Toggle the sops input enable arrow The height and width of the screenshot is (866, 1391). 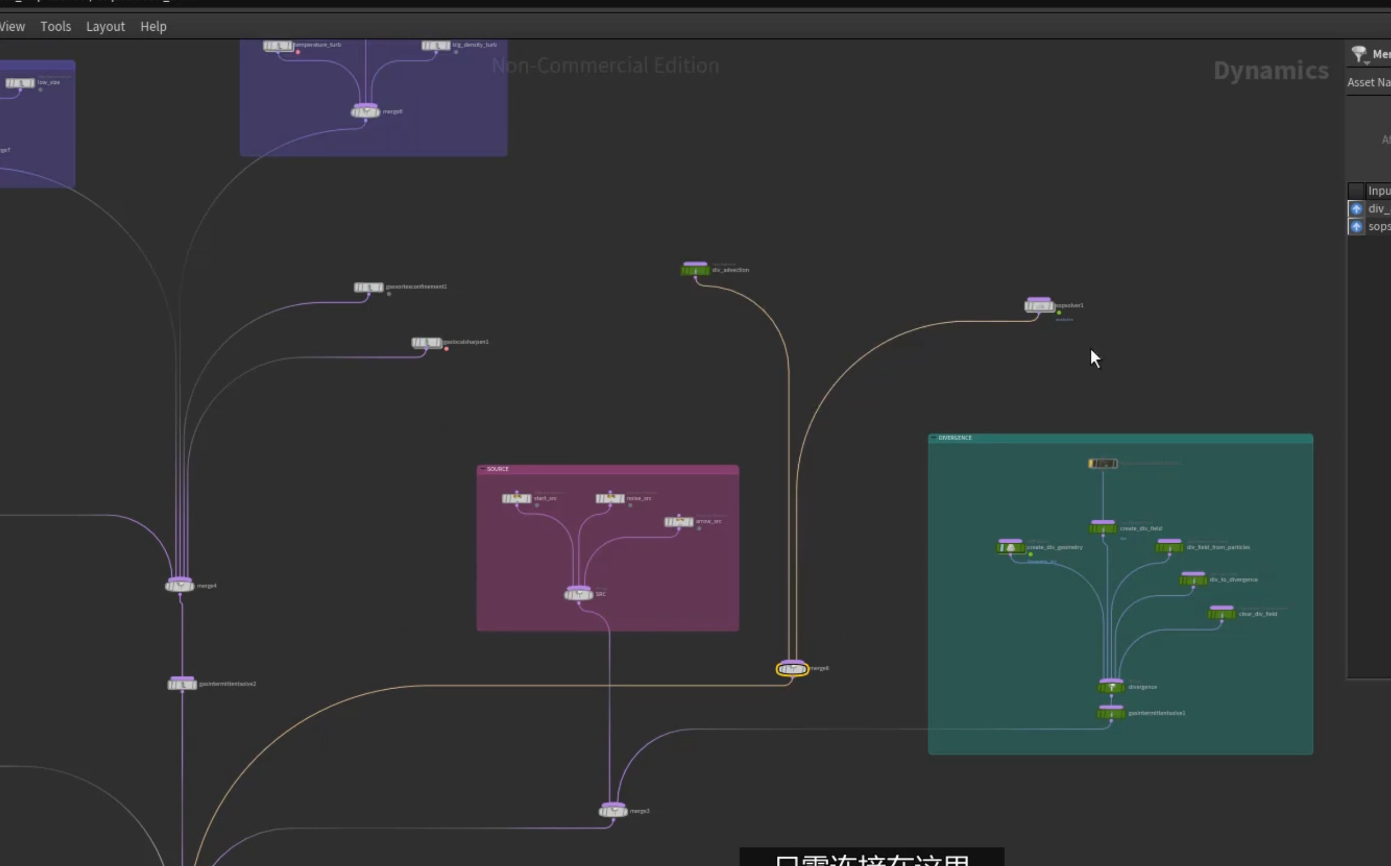pyautogui.click(x=1356, y=227)
